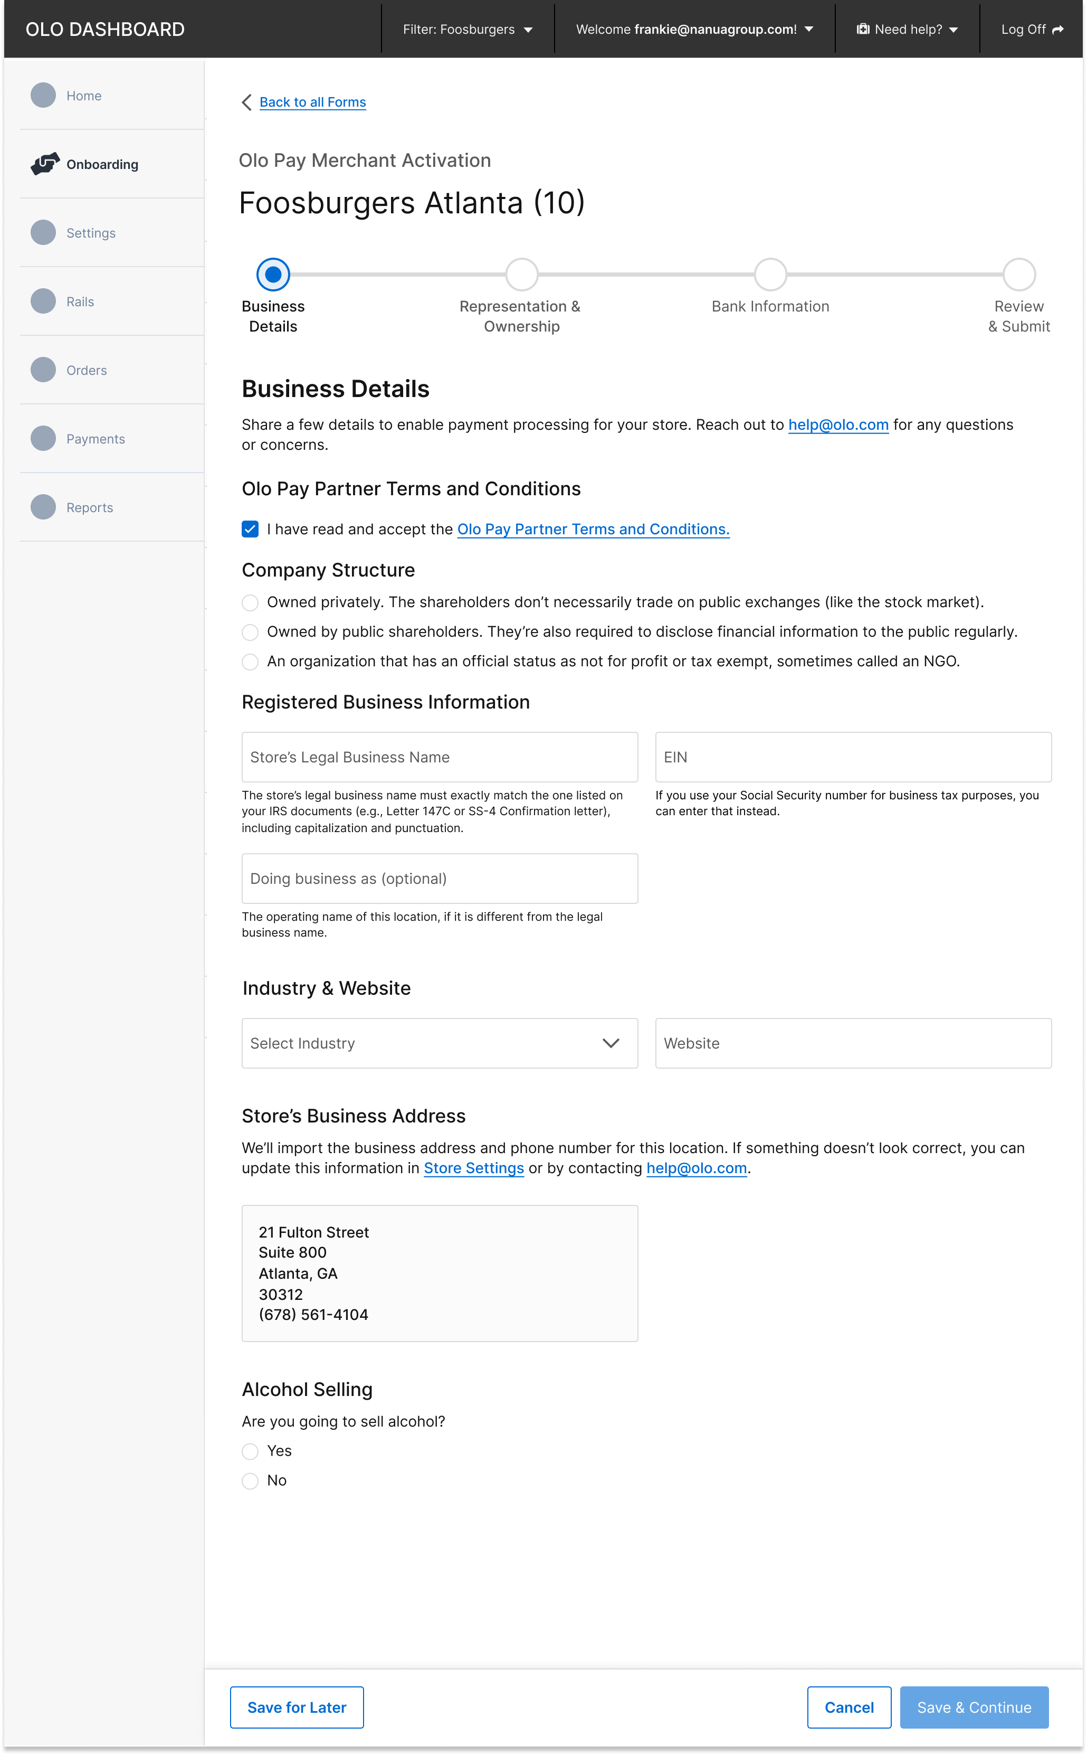The image size is (1087, 1755).
Task: Click the Payments sidebar circle icon
Action: coord(43,438)
